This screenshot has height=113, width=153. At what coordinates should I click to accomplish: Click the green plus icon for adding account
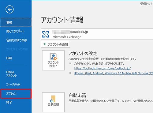tap(44, 44)
